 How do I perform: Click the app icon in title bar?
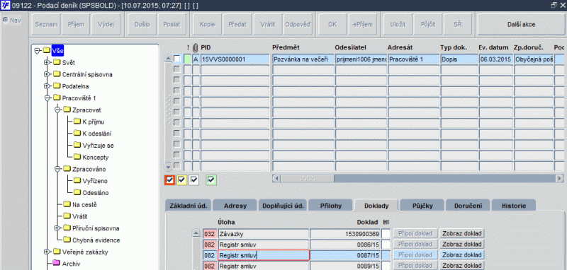pos(6,6)
